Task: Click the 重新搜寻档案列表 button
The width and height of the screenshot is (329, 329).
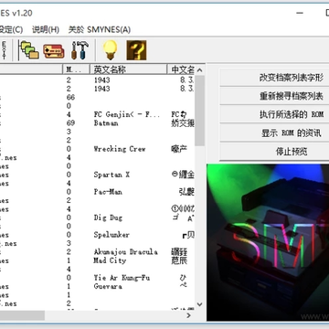Action: click(274, 96)
